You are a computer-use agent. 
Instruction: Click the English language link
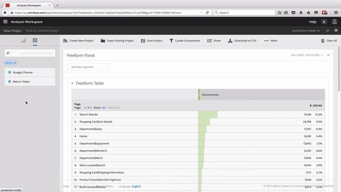coord(136,186)
